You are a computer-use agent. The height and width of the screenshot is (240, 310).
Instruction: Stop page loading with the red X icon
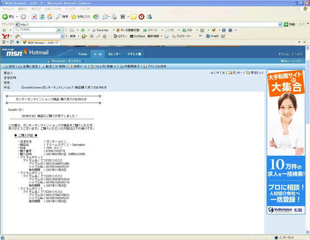point(34,17)
